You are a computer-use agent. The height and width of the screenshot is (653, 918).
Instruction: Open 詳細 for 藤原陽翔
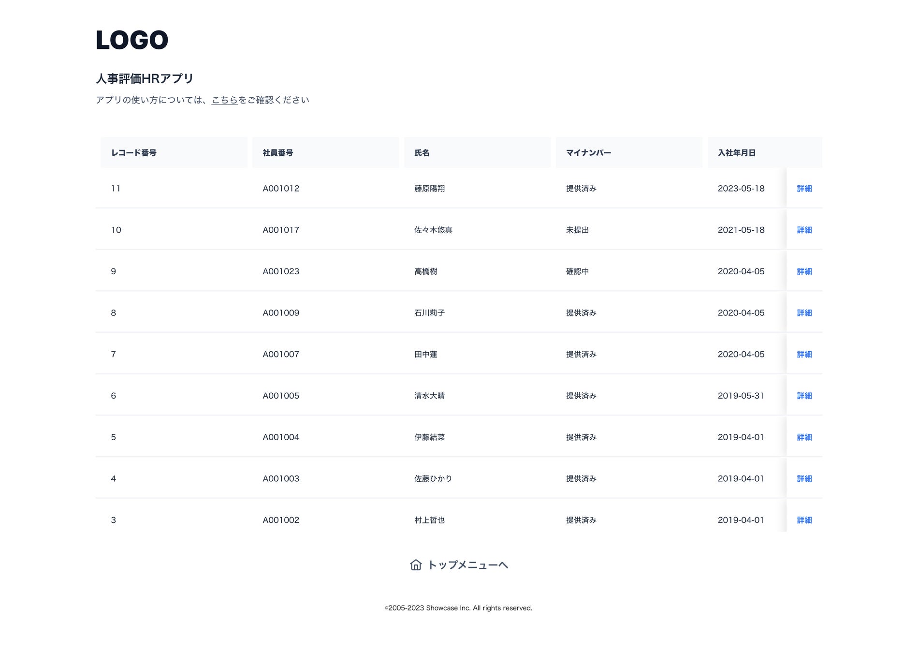pos(804,189)
